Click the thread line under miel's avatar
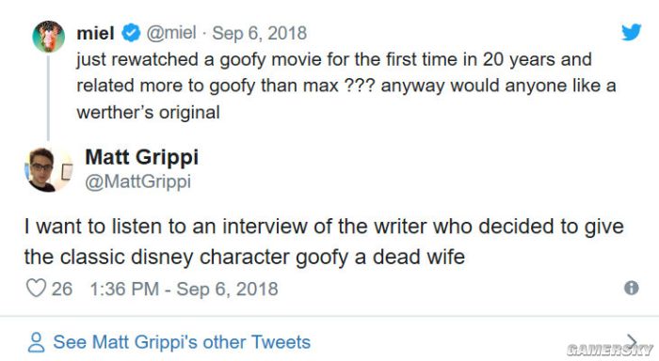The width and height of the screenshot is (659, 361). pos(48,98)
